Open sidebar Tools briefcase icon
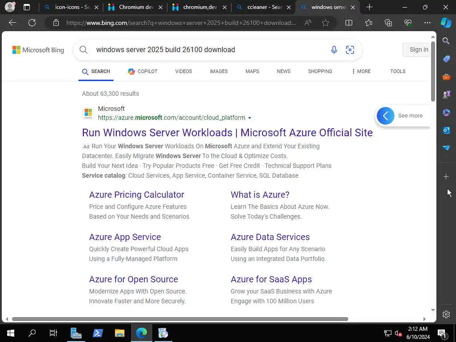Viewport: 456px width, 342px height. 446,77
